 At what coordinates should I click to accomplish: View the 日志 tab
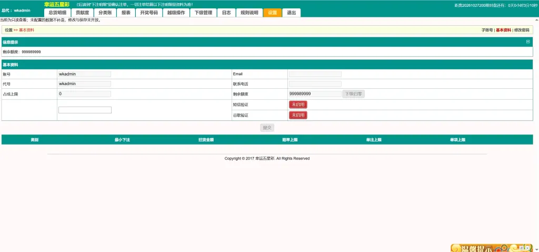(226, 13)
